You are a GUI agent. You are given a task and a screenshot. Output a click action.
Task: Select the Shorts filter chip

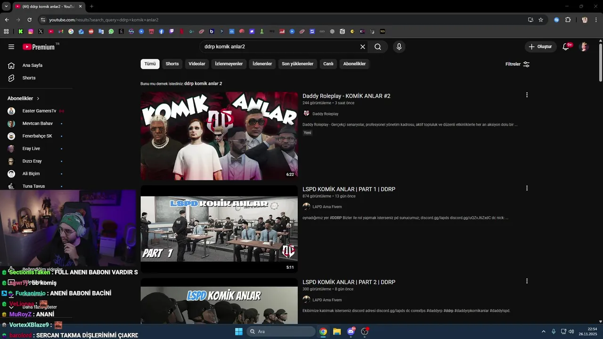(172, 64)
